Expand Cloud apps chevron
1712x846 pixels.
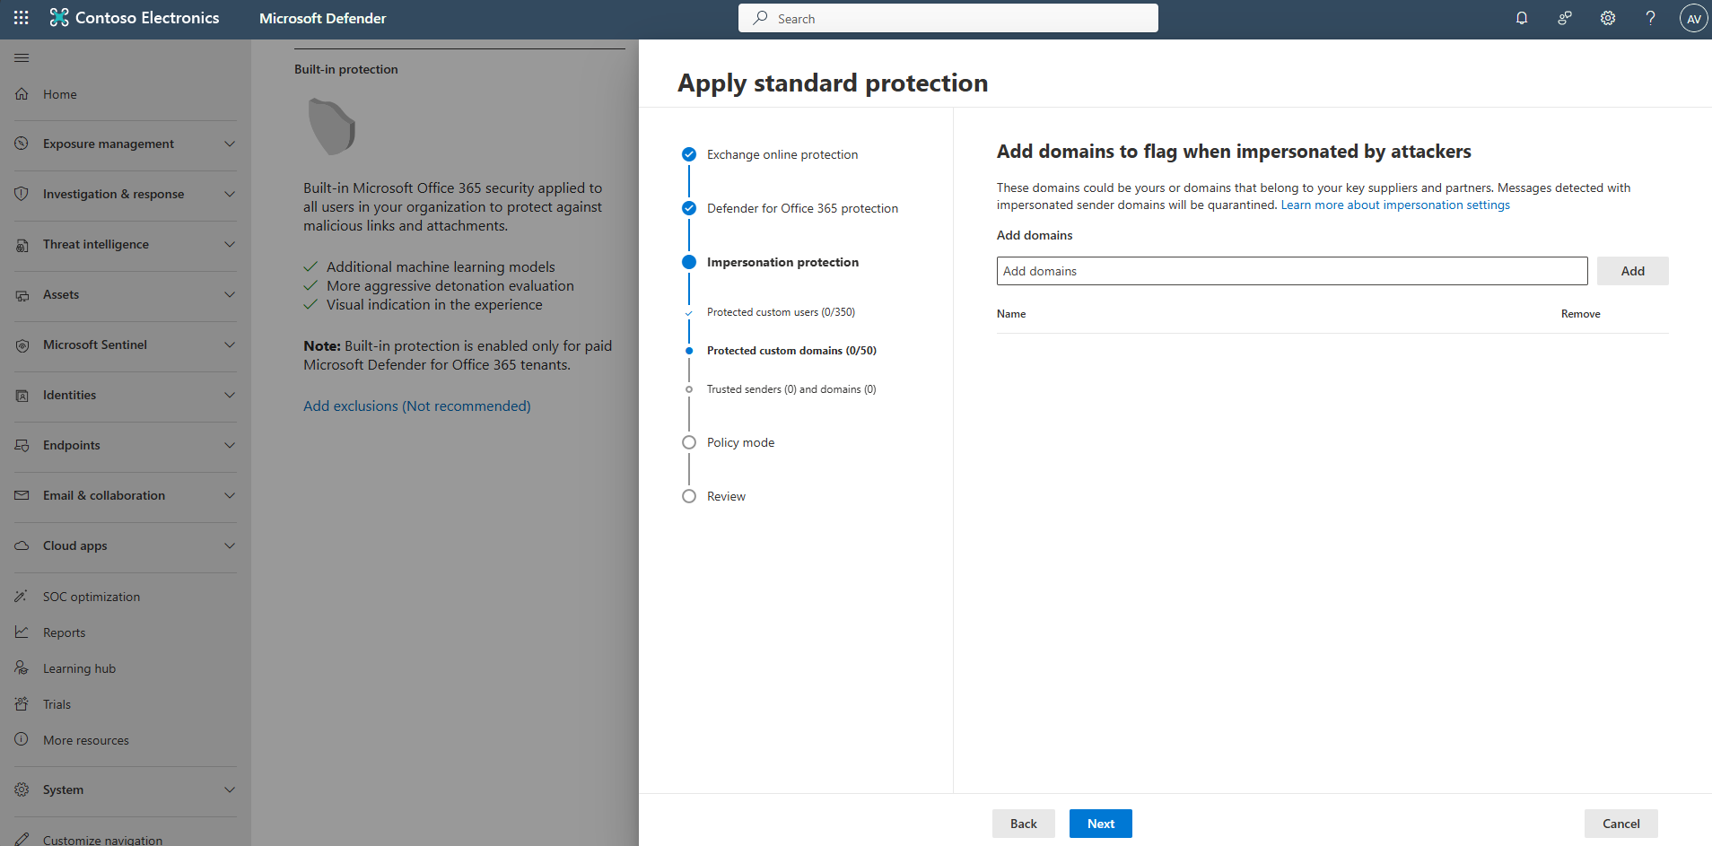(230, 545)
